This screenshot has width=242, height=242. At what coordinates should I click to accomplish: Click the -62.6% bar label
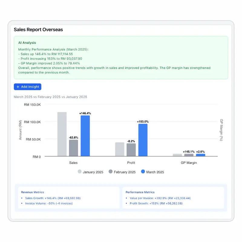(x=74, y=138)
